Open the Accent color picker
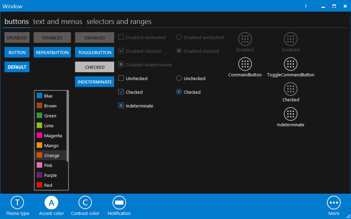The image size is (351, 219). click(51, 202)
